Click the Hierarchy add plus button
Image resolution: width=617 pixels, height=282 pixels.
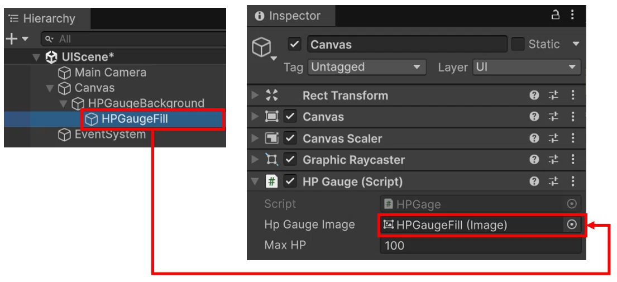pos(13,39)
